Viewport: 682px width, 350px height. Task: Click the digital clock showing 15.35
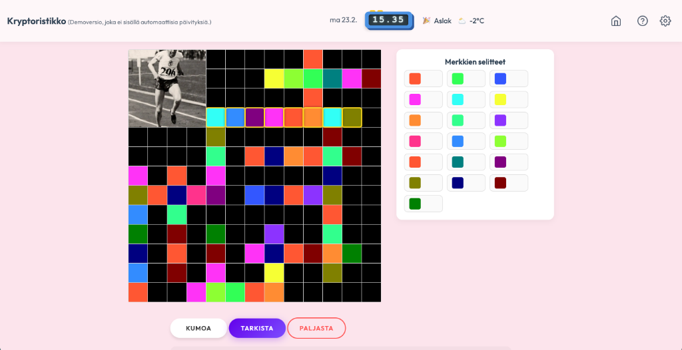coord(388,20)
